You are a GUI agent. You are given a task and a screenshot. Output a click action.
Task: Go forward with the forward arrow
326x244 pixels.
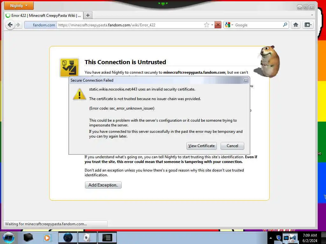[x=18, y=25]
